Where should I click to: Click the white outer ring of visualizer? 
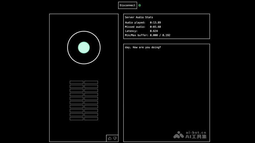84,31
